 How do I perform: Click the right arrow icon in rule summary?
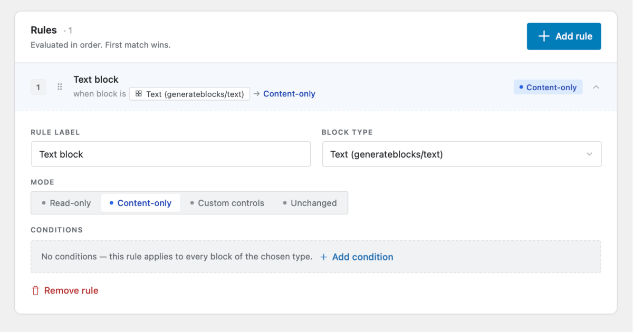coord(256,94)
